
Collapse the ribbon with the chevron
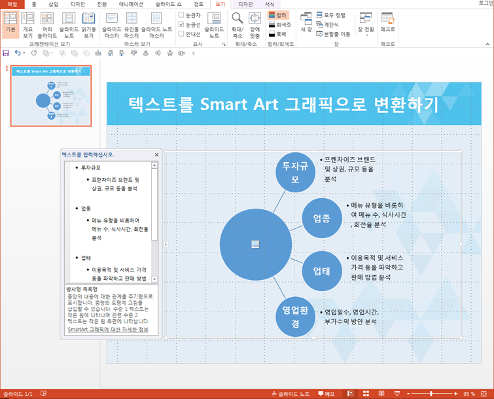pyautogui.click(x=487, y=44)
